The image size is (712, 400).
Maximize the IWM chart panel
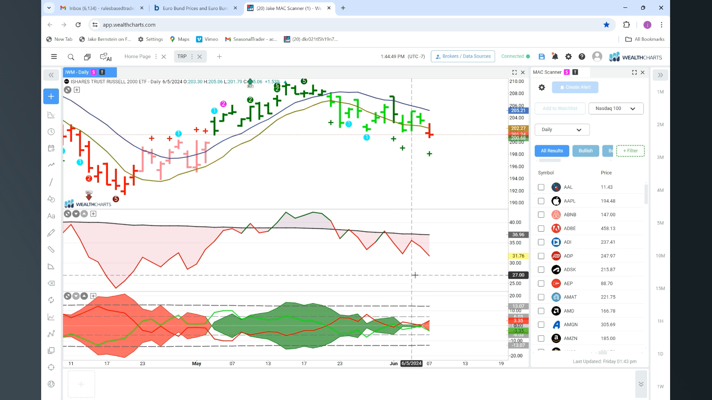coord(514,72)
